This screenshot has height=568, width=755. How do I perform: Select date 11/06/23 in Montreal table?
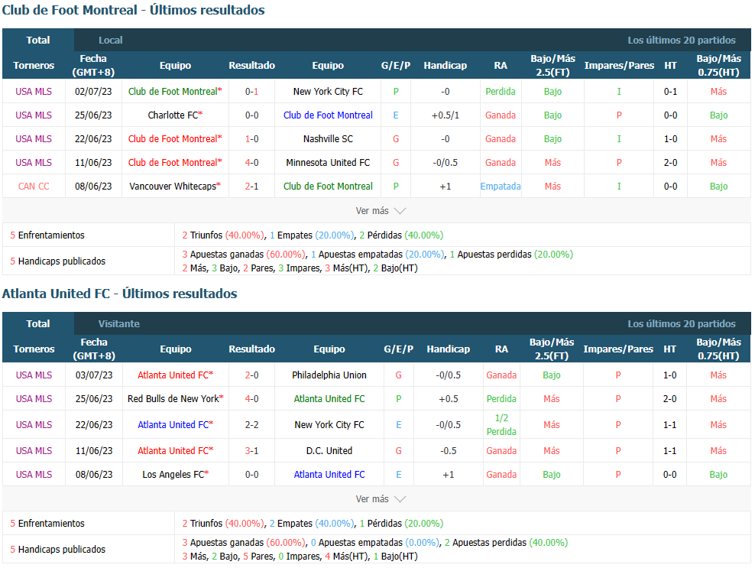(93, 162)
